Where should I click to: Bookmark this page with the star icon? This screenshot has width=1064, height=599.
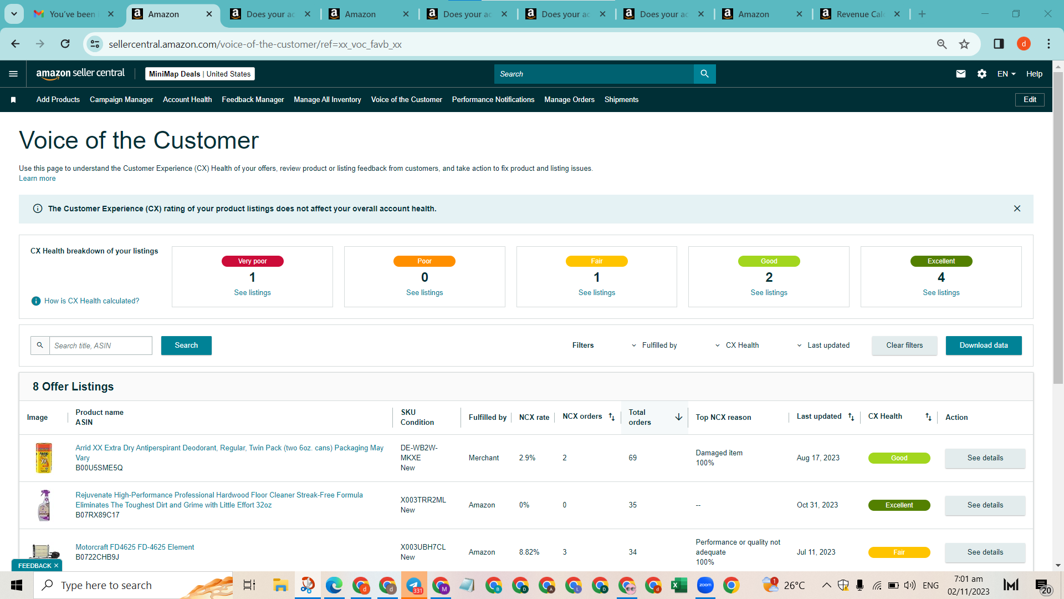click(964, 44)
